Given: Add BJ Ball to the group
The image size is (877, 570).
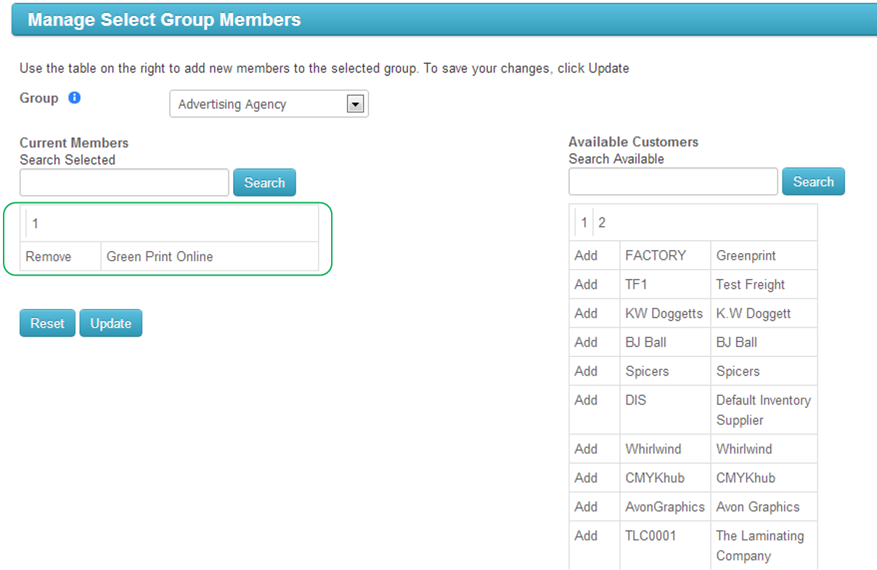Looking at the screenshot, I should click(586, 342).
